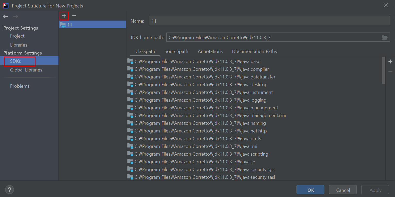The image size is (395, 197).
Task: Select SDKs under Platform Settings
Action: click(x=15, y=61)
